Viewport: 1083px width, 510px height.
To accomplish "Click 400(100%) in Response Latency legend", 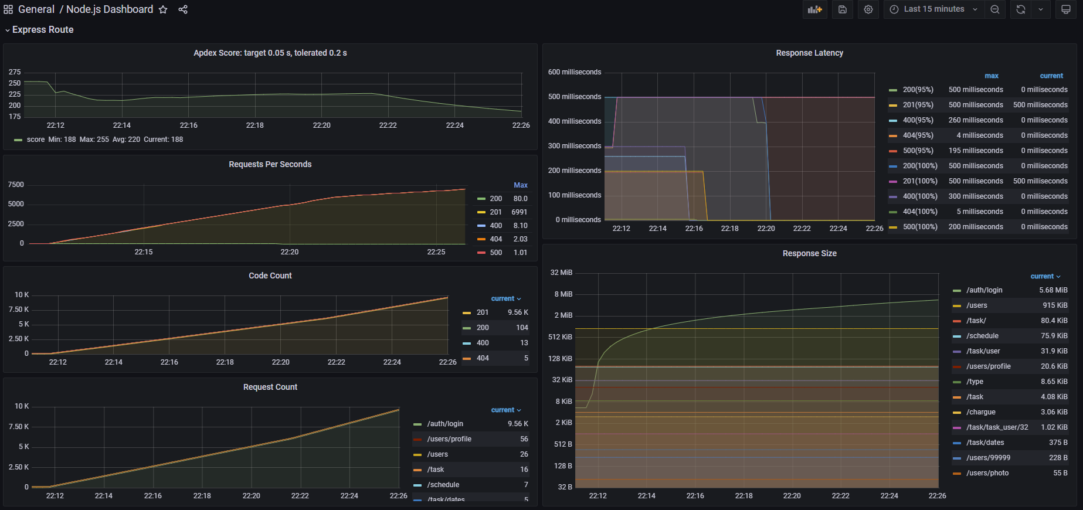I will pyautogui.click(x=920, y=196).
